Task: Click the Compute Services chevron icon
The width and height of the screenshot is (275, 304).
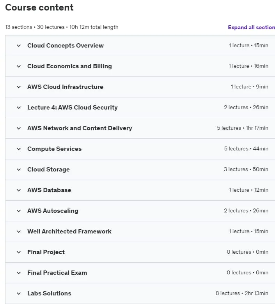Action: [x=19, y=149]
